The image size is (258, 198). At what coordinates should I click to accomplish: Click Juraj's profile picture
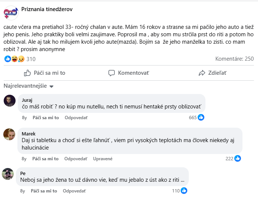point(9,101)
